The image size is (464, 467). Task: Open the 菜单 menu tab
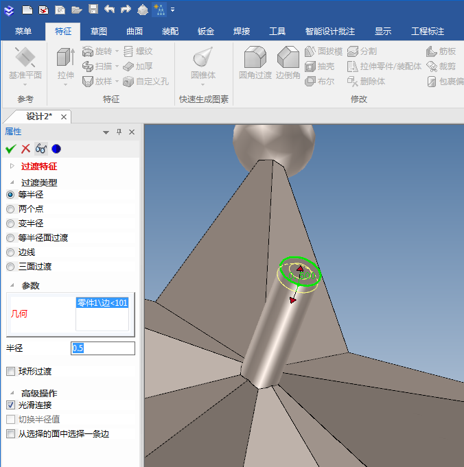(x=23, y=32)
